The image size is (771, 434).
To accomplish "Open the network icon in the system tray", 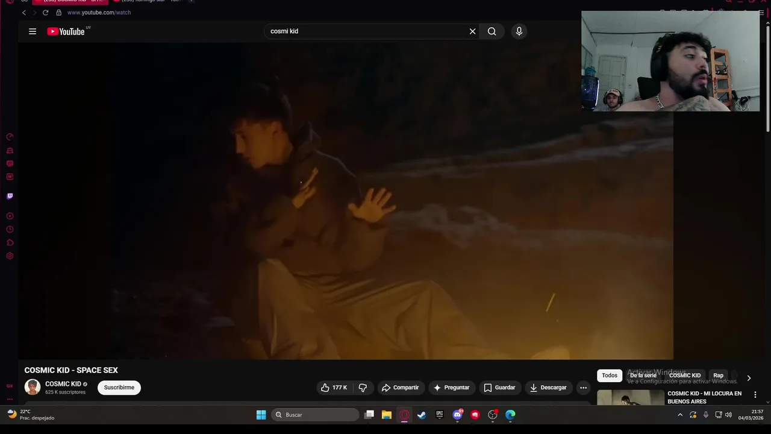I will click(x=718, y=415).
